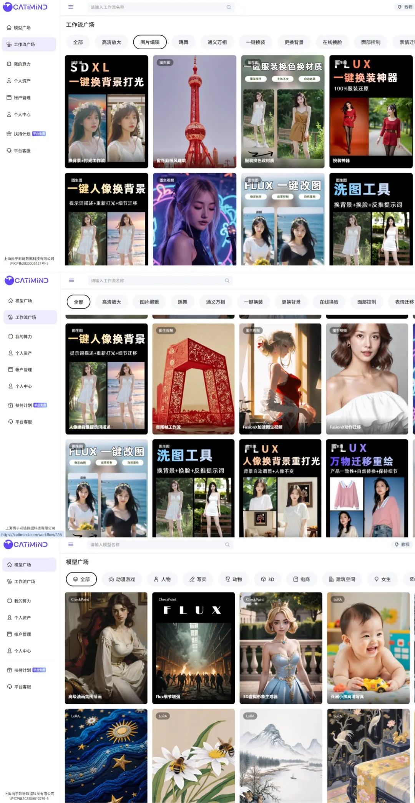Open the FusionX加速图生视频 card
The height and width of the screenshot is (803, 415).
pyautogui.click(x=280, y=379)
